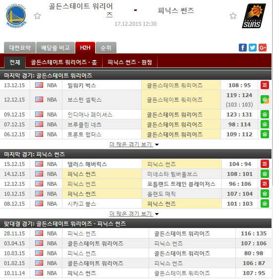The height and width of the screenshot is (279, 273).
Task: Switch to the 대전요약 tab
Action: (x=20, y=48)
